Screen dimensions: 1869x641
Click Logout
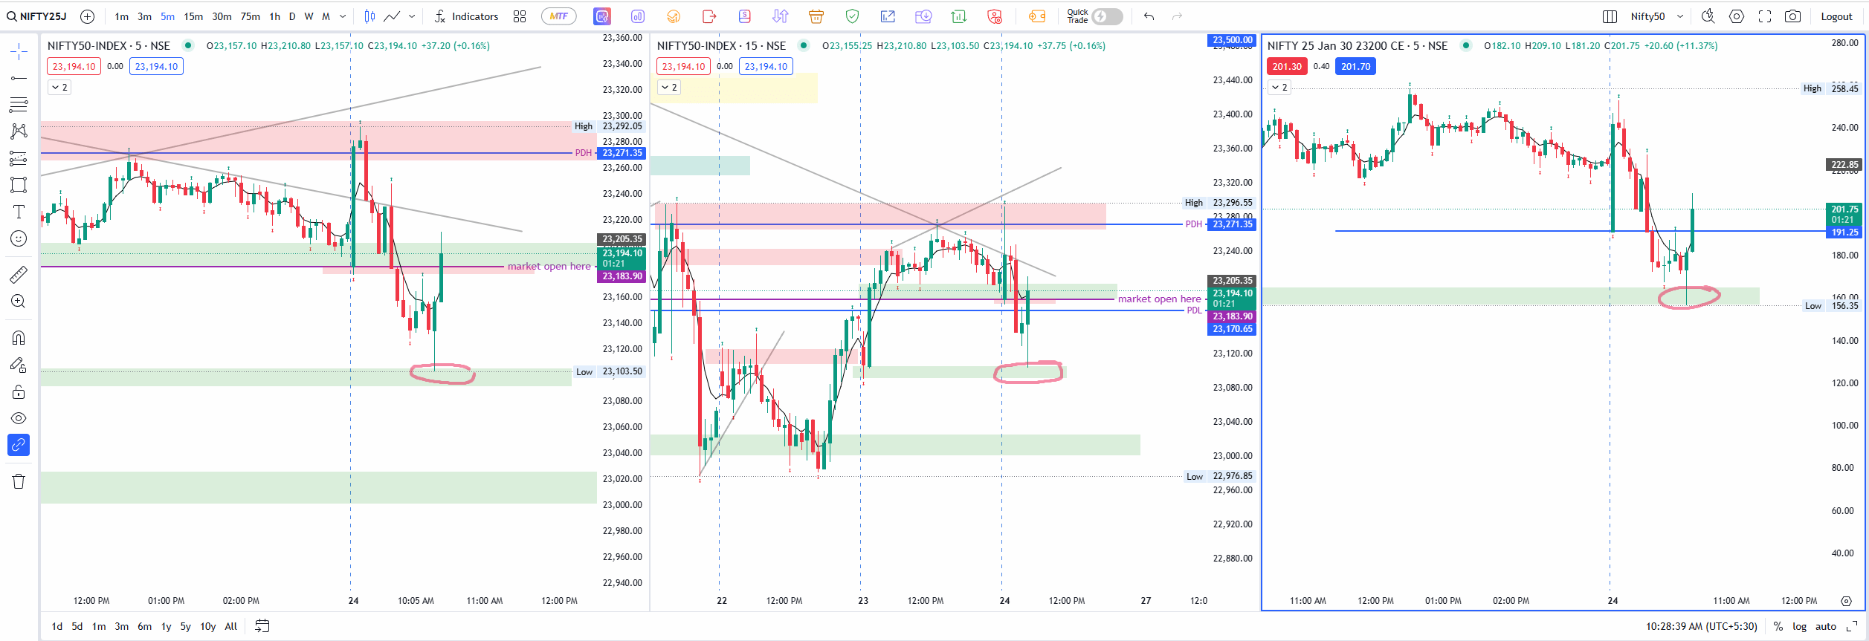point(1836,16)
